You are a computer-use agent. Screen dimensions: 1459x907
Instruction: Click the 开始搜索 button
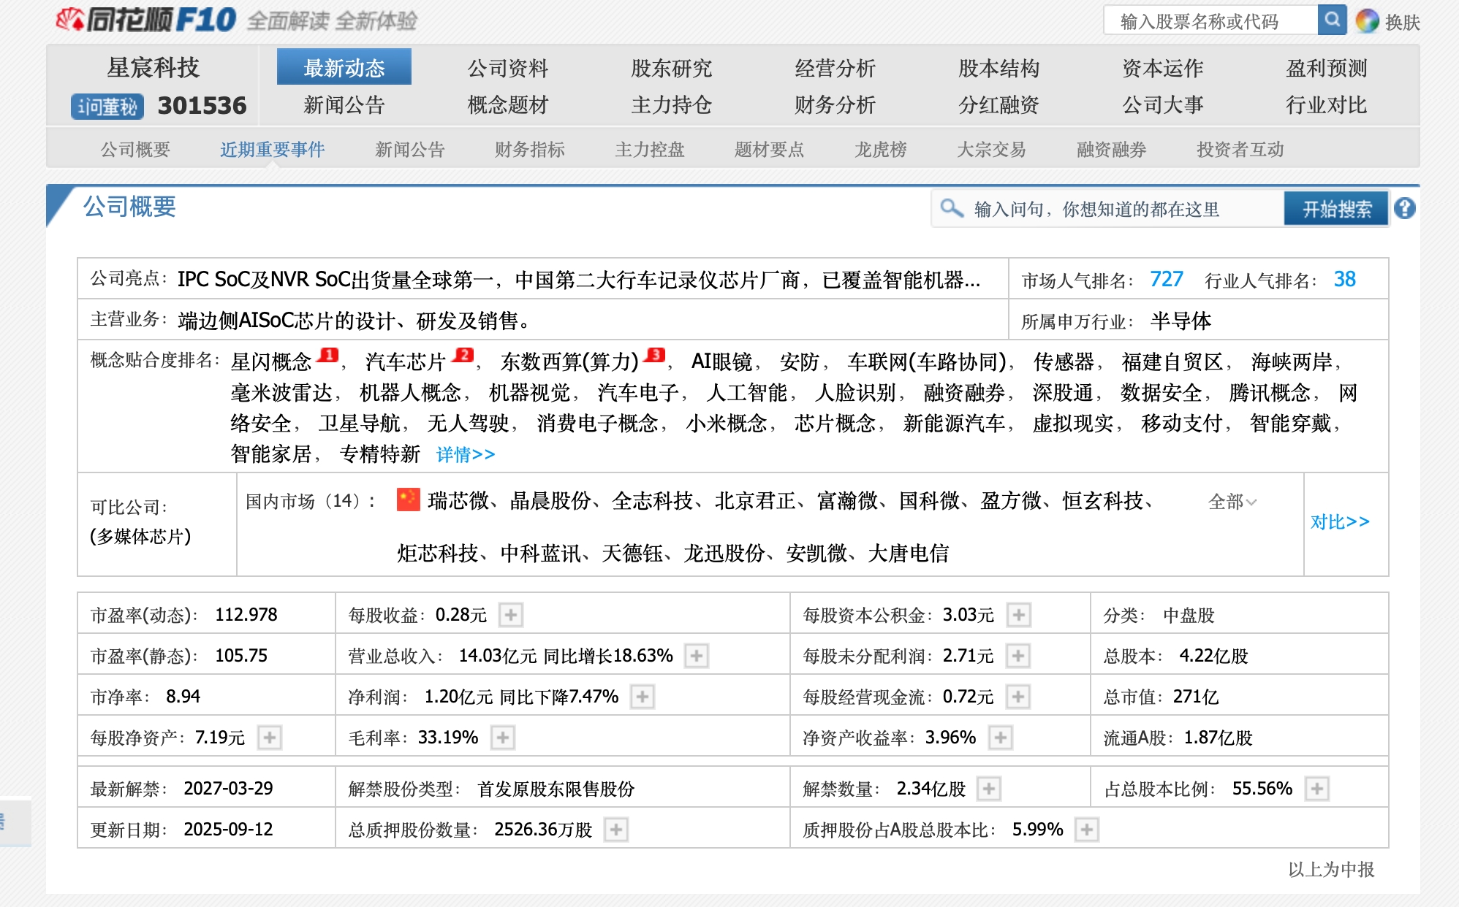tap(1336, 210)
